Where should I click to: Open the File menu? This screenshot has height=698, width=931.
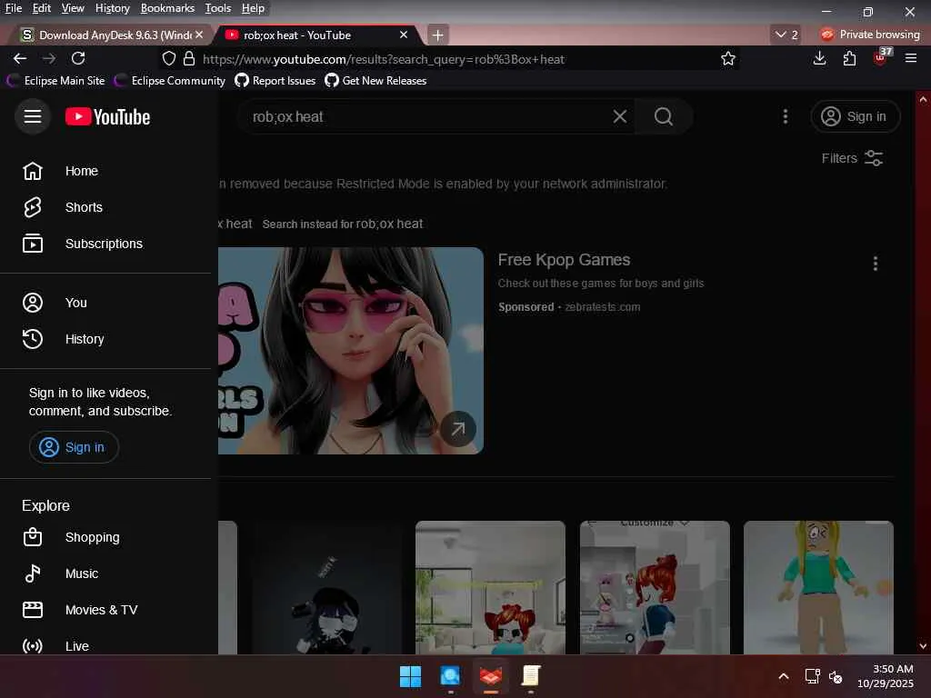pos(13,8)
